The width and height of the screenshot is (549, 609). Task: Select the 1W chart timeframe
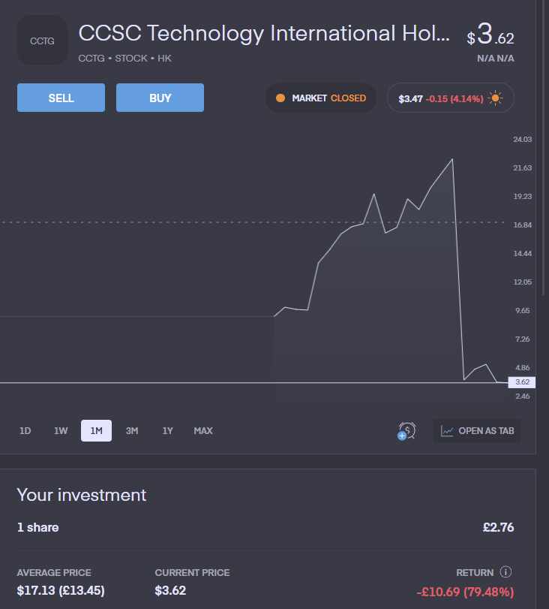61,431
